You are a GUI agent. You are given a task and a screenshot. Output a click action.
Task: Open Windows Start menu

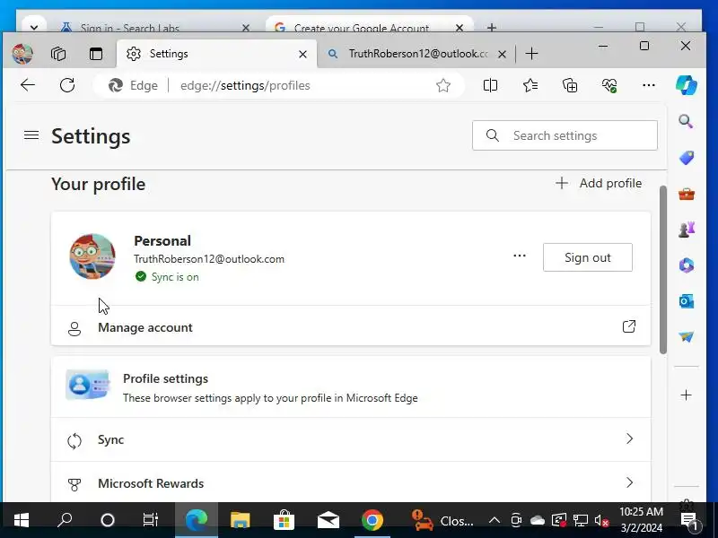tap(21, 520)
